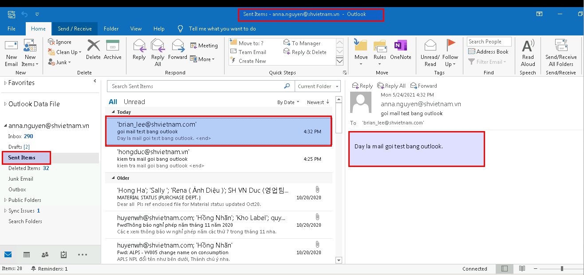This screenshot has width=584, height=275.
Task: Open the Rules icon
Action: tap(380, 46)
